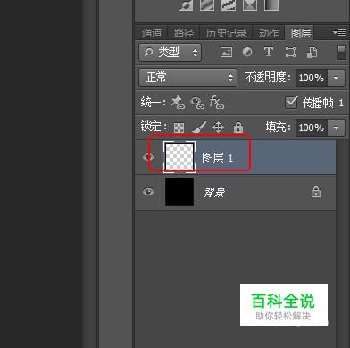Click the 填充 value field
The width and height of the screenshot is (350, 348).
[312, 128]
